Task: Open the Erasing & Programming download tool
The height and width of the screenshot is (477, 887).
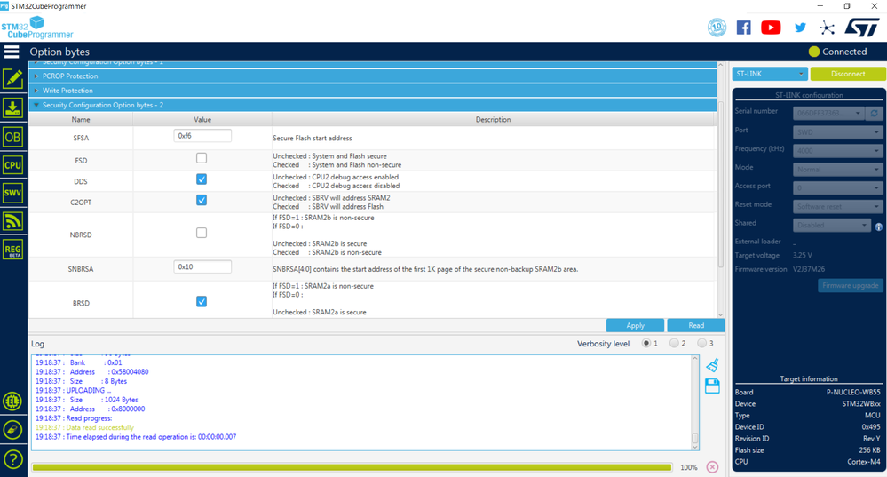Action: pyautogui.click(x=13, y=107)
